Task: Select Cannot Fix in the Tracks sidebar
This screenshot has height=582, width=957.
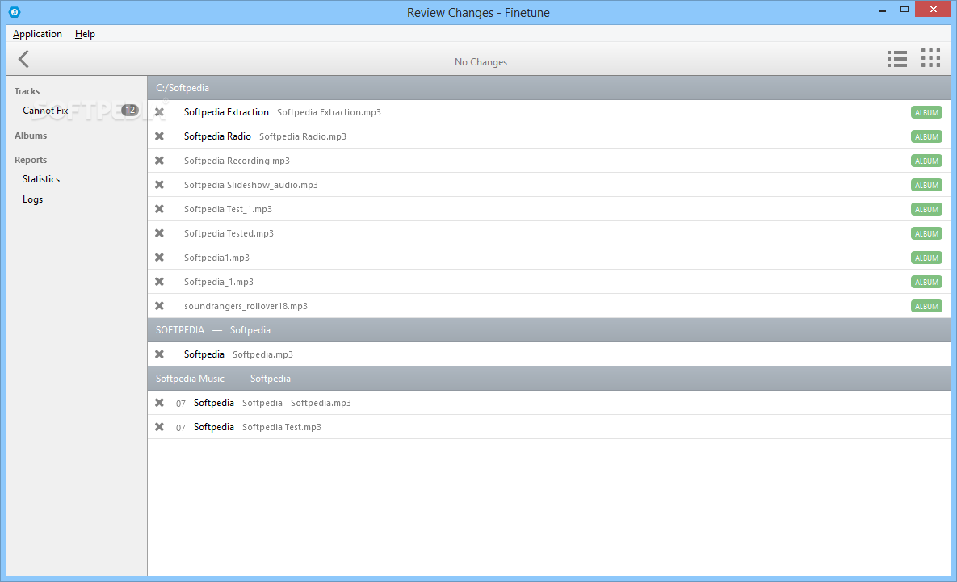Action: (45, 111)
